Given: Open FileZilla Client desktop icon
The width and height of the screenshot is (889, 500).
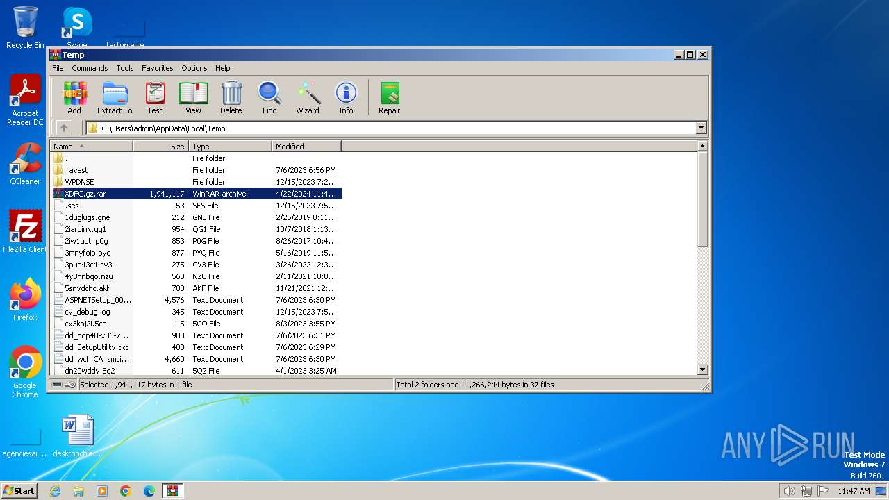Looking at the screenshot, I should [x=25, y=231].
